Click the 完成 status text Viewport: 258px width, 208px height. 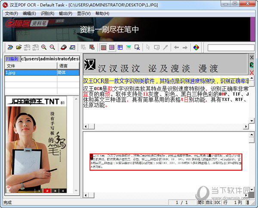tap(8, 202)
